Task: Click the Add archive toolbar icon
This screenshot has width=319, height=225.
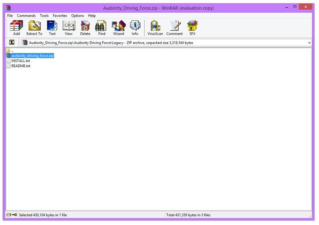Action: [16, 27]
